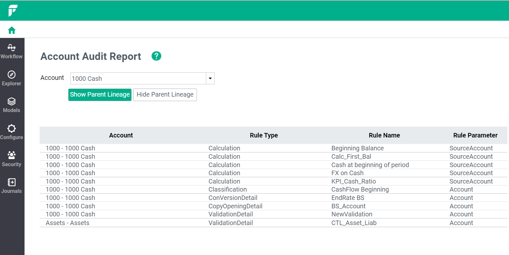Screen dimensions: 509x255
Task: Go to the Home icon
Action: 12,30
